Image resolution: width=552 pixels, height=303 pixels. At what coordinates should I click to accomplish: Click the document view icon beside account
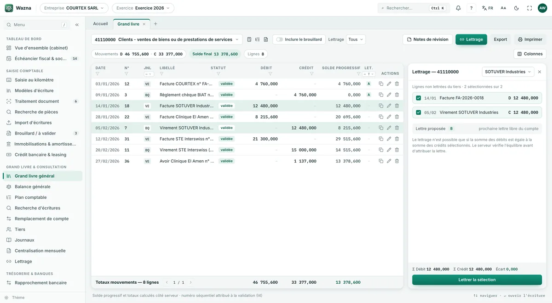click(x=266, y=39)
